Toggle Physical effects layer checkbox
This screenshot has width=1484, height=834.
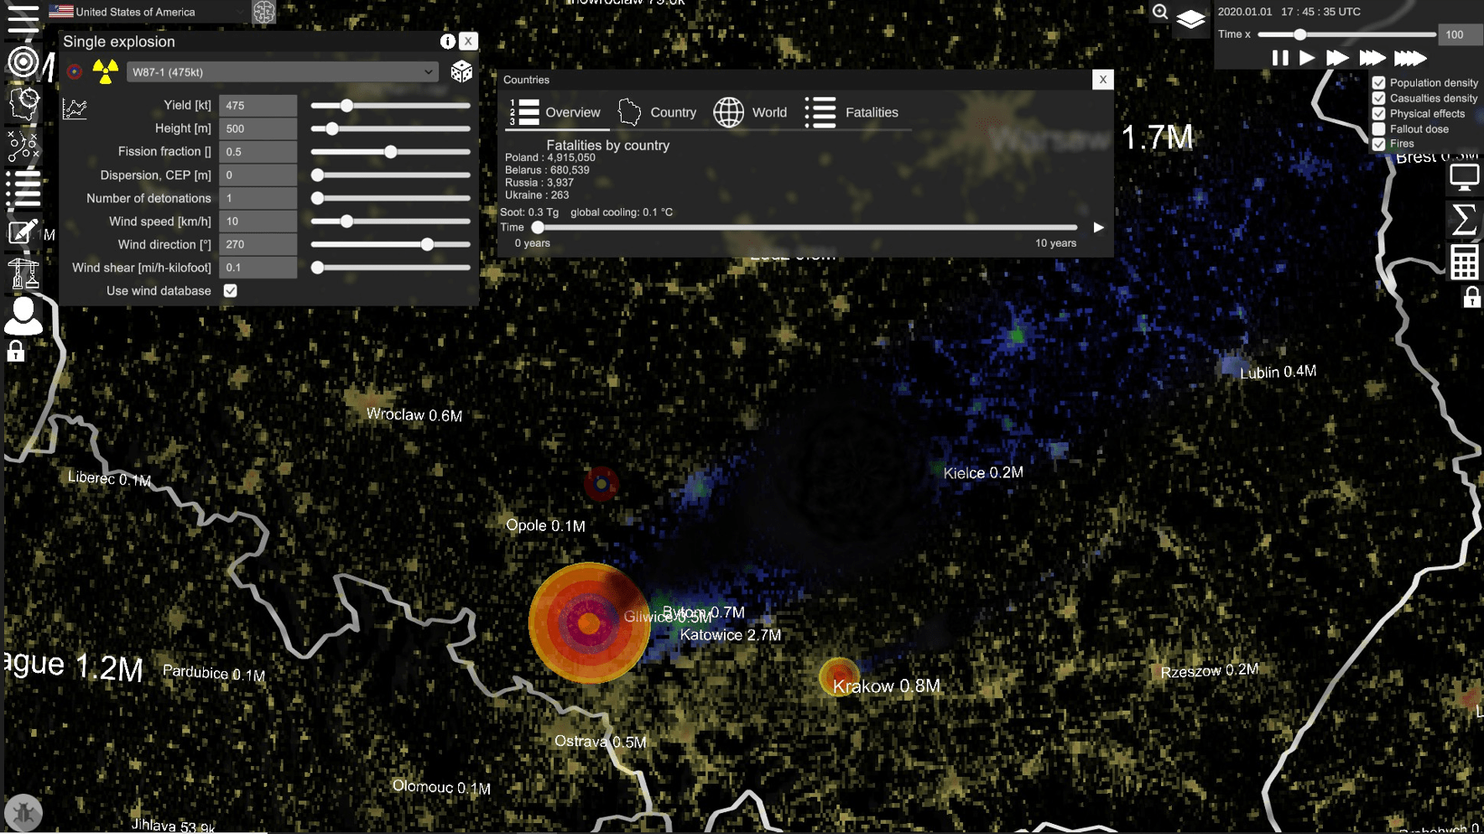(1379, 113)
